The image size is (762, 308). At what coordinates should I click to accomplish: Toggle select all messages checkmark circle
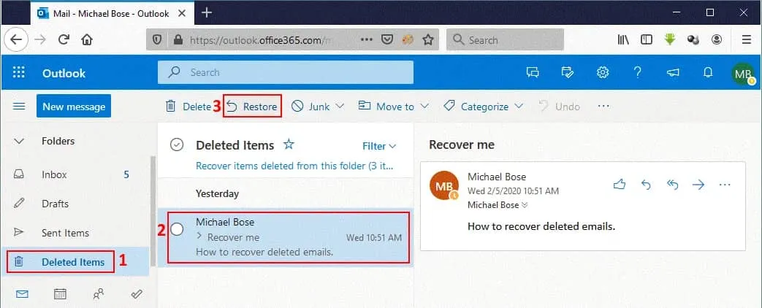pos(177,145)
